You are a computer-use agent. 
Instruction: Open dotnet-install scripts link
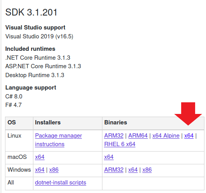point(61,183)
